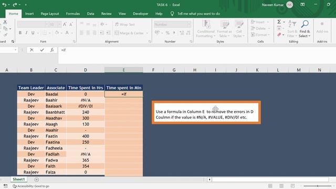The width and height of the screenshot is (336, 189).
Task: Cancel formula entry with X icon
Action: click(x=31, y=50)
